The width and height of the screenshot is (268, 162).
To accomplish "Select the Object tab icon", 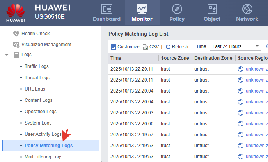I will [x=212, y=9].
